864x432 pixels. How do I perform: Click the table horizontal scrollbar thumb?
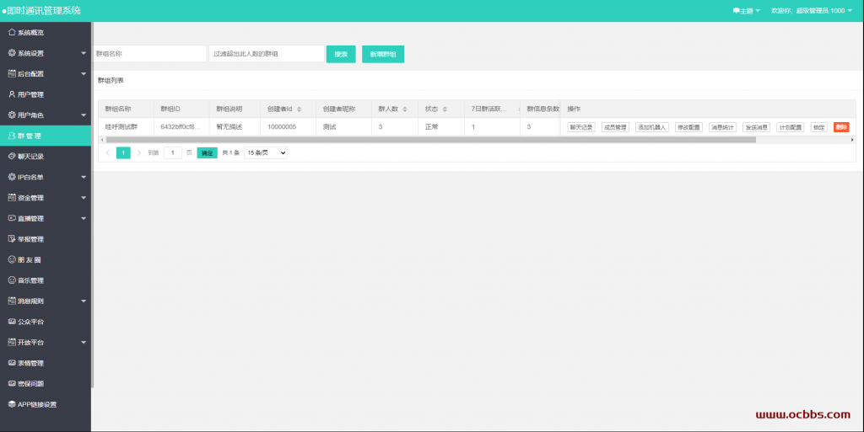[x=431, y=140]
